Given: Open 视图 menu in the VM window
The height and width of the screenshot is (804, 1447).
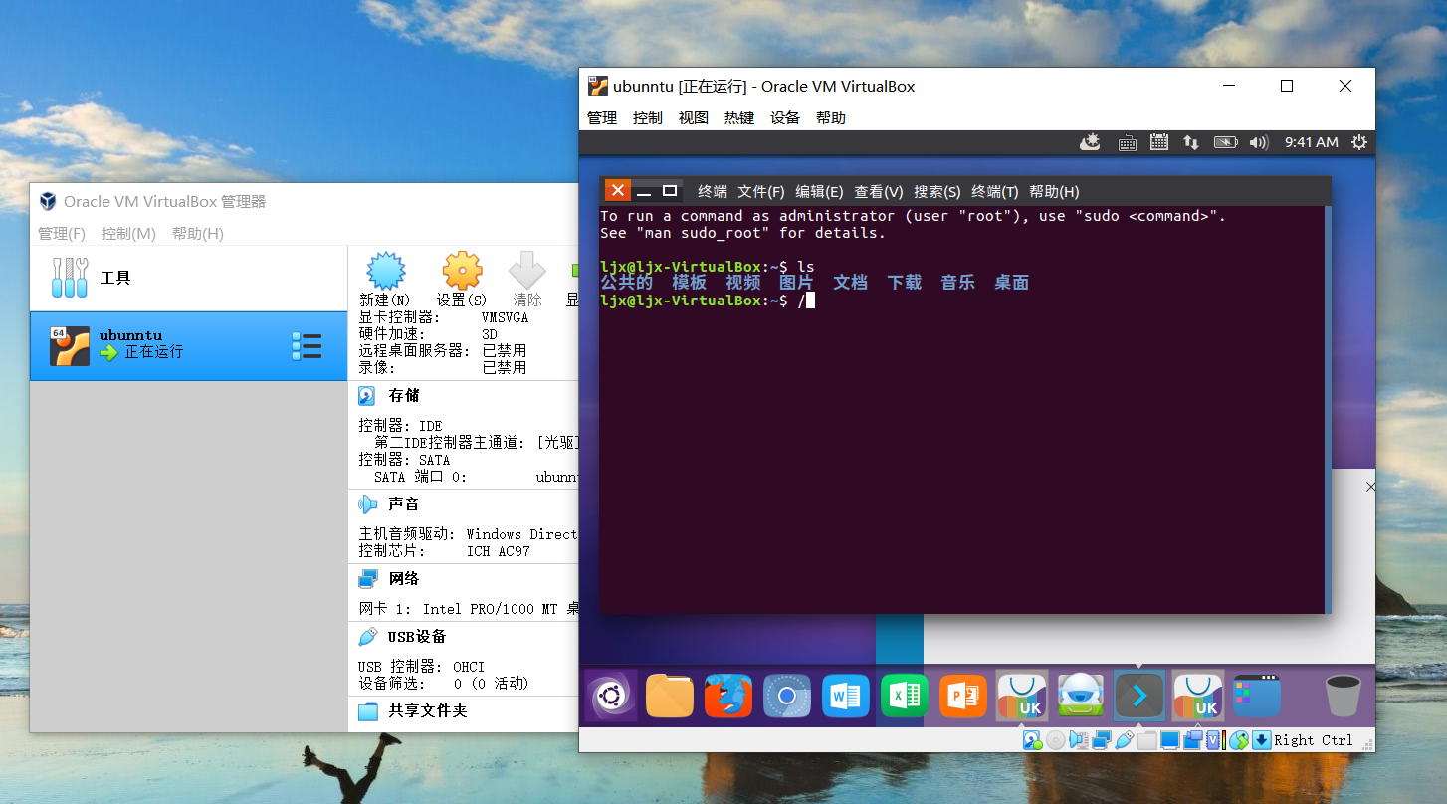Looking at the screenshot, I should click(x=694, y=117).
